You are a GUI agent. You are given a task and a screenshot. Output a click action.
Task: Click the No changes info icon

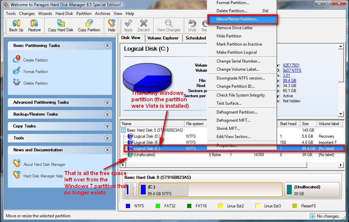[x=313, y=216]
